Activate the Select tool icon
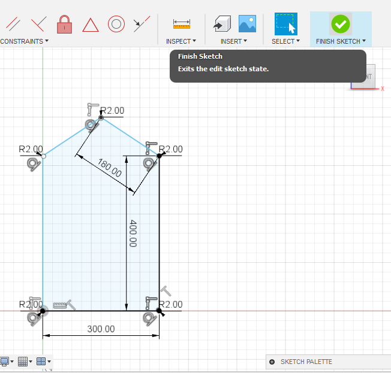This screenshot has height=373, width=391. click(286, 24)
